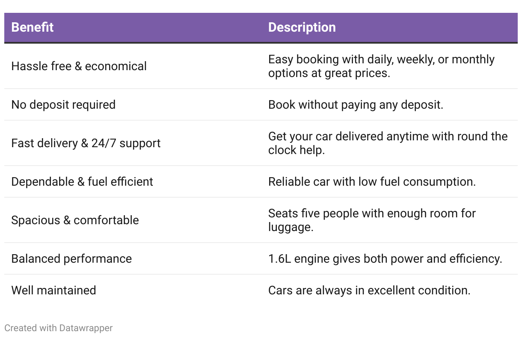Click the Easy booking description text
This screenshot has width=522, height=338.
pos(382,66)
